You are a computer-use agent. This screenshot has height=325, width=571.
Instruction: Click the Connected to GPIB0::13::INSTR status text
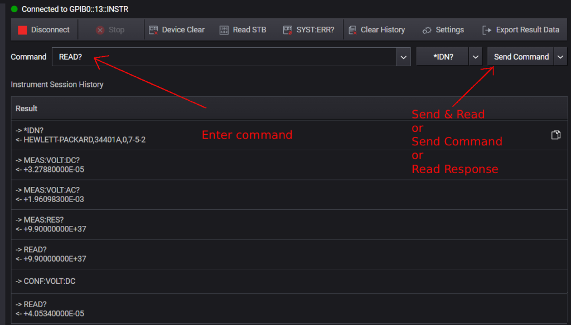[x=75, y=9]
